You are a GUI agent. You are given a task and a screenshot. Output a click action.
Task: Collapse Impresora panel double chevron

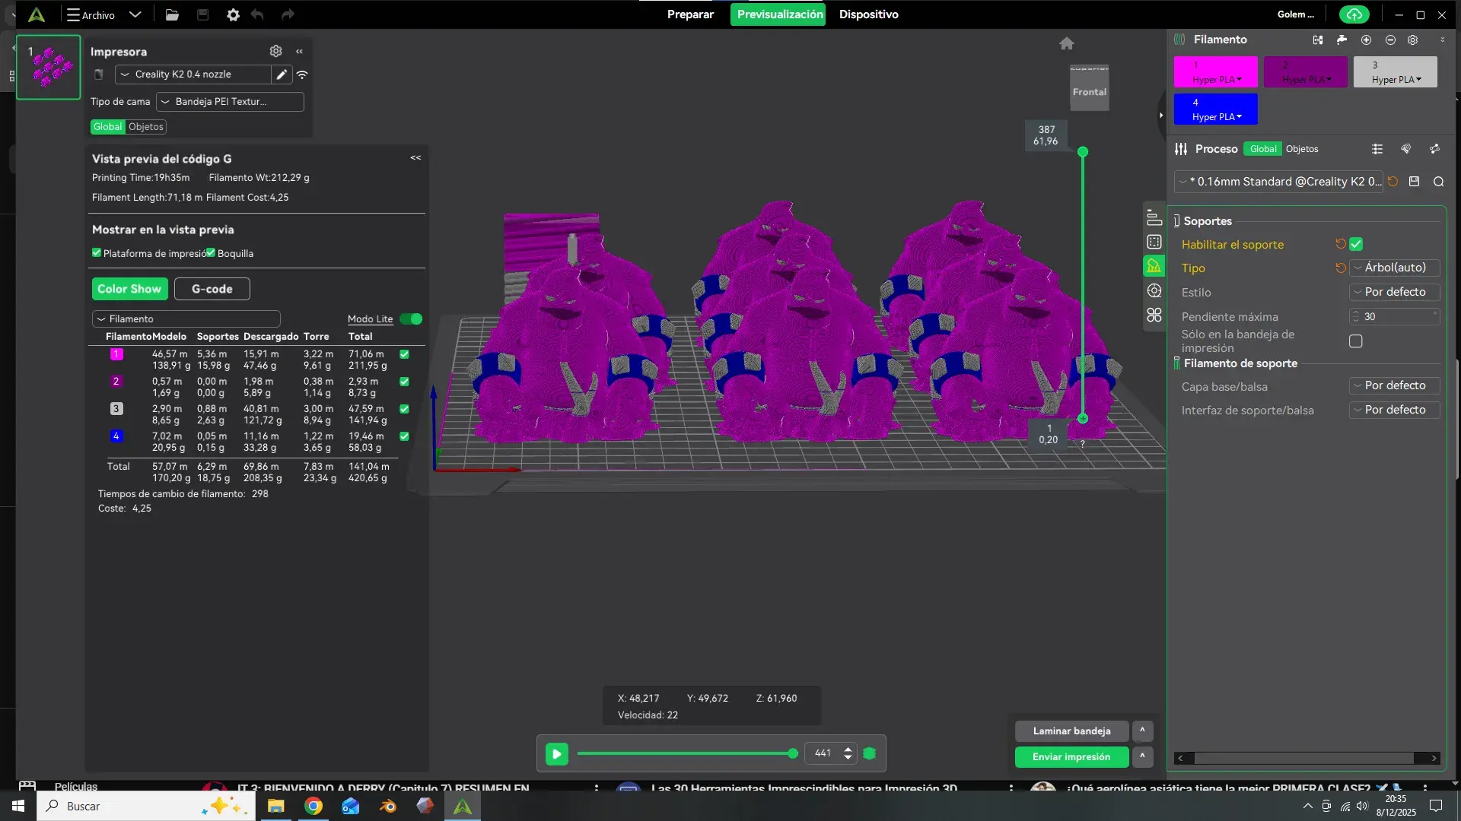[x=300, y=52]
